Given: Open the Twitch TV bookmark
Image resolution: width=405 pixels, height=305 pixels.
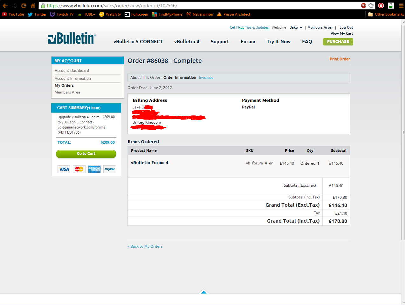Looking at the screenshot, I should [62, 14].
